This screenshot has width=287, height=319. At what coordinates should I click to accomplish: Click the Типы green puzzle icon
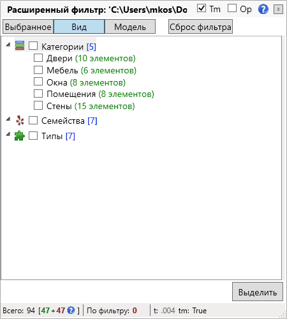(20, 135)
